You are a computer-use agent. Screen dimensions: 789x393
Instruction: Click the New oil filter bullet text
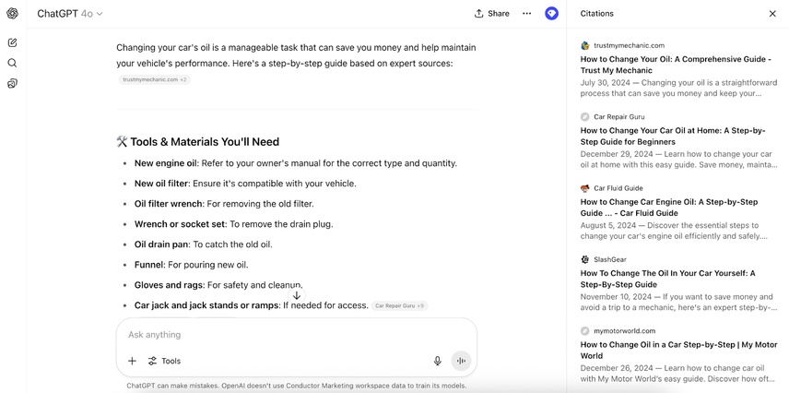point(245,184)
